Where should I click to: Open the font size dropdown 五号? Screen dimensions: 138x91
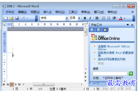pyautogui.click(x=79, y=18)
